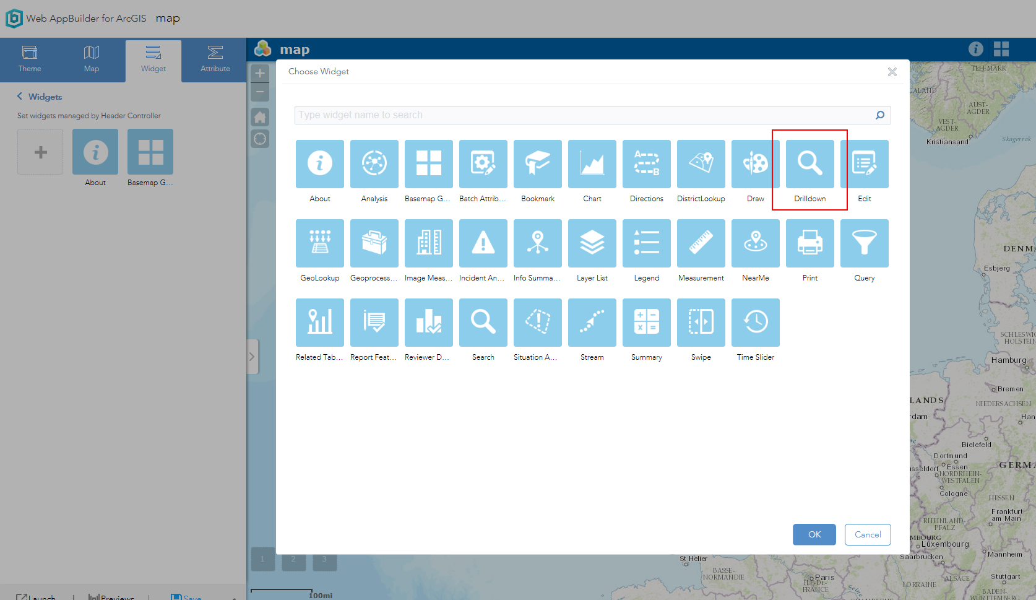Select the Incident Analysis widget
Image resolution: width=1036 pixels, height=600 pixels.
483,243
